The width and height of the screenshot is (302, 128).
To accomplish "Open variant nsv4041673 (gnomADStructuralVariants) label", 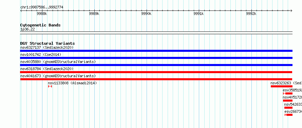I will click(x=58, y=76).
